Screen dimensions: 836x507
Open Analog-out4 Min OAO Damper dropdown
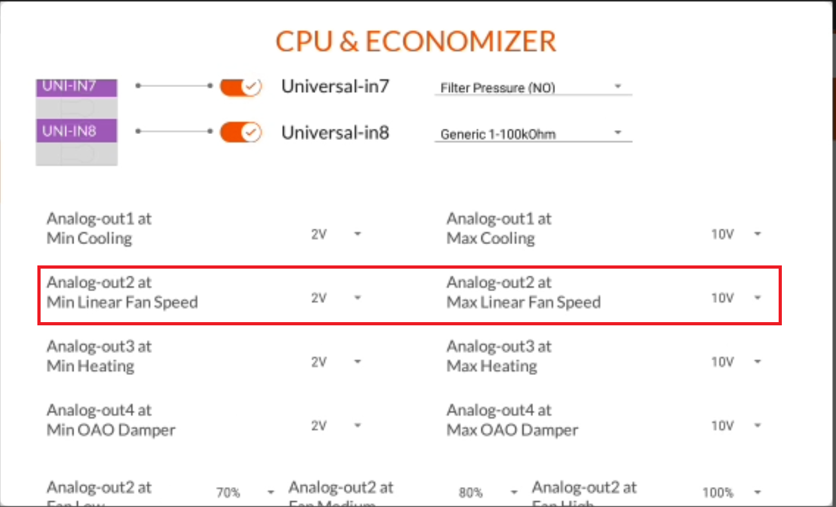358,426
